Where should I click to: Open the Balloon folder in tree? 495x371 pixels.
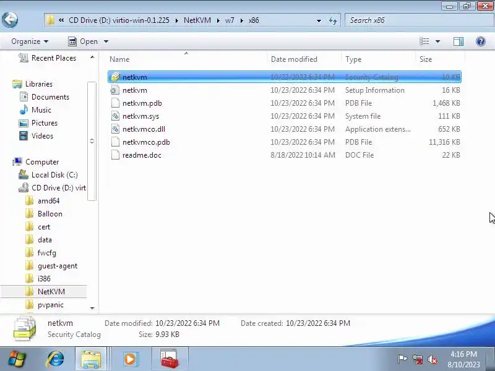(50, 213)
